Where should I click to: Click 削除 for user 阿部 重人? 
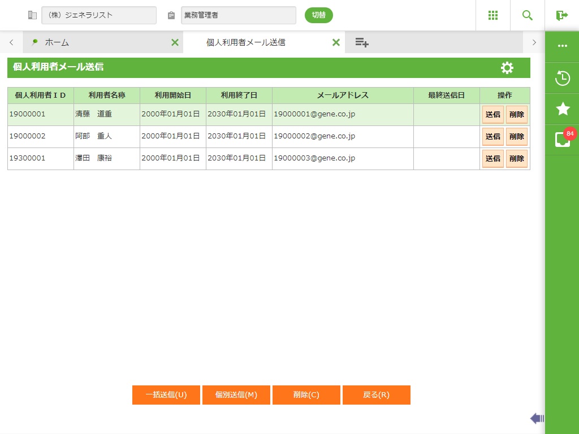tap(516, 136)
